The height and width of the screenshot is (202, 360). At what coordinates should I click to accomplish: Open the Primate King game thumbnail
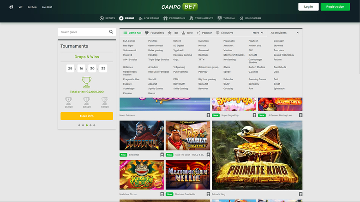257,155
